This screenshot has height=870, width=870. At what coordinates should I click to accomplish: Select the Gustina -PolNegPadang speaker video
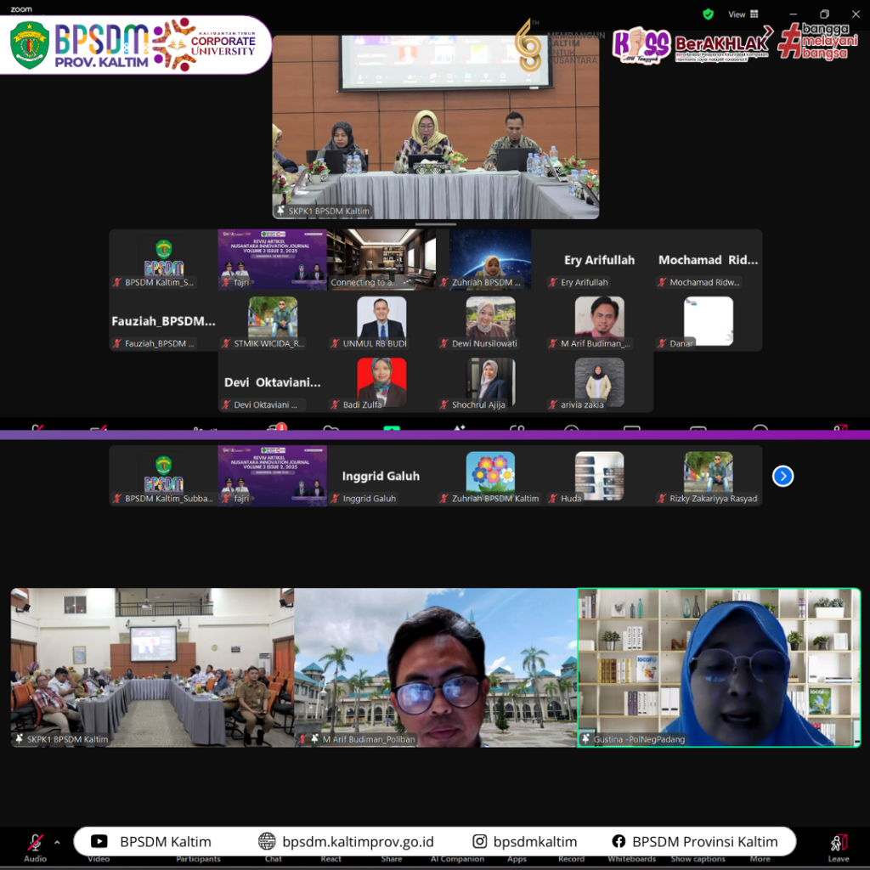tap(719, 668)
